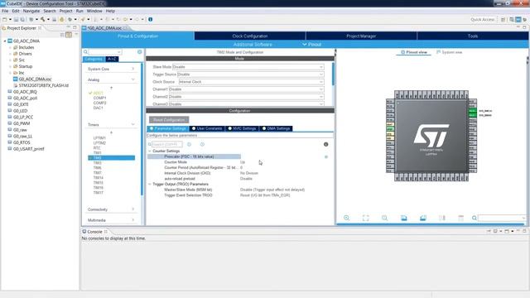Open the Slave Mode dropdown
Image resolution: width=530 pixels, height=298 pixels.
click(x=248, y=67)
